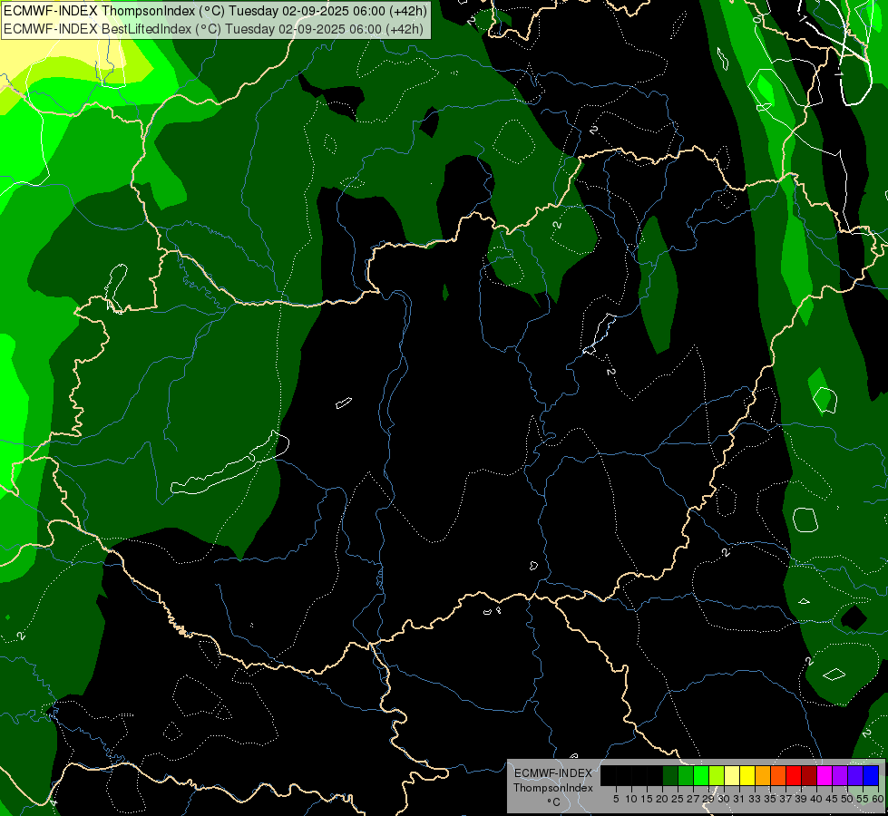The height and width of the screenshot is (816, 888).
Task: Select the medium green 25-27 legend swatch
Action: click(x=686, y=775)
